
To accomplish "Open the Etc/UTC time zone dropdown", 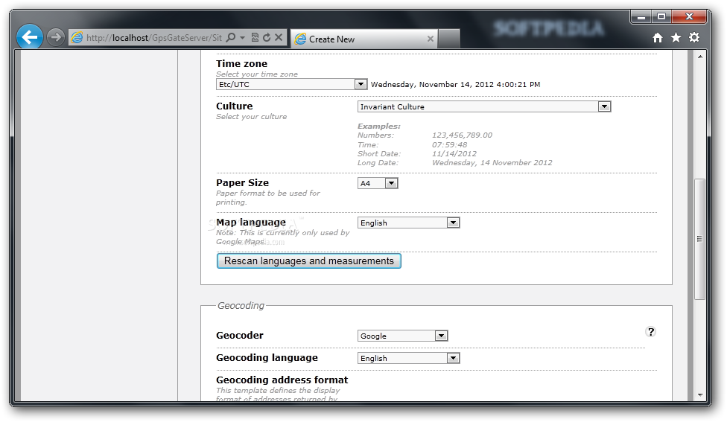I will [x=292, y=84].
